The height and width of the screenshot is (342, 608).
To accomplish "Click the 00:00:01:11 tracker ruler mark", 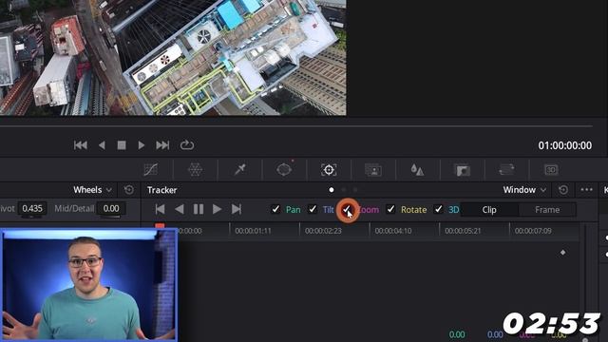I will [x=253, y=231].
